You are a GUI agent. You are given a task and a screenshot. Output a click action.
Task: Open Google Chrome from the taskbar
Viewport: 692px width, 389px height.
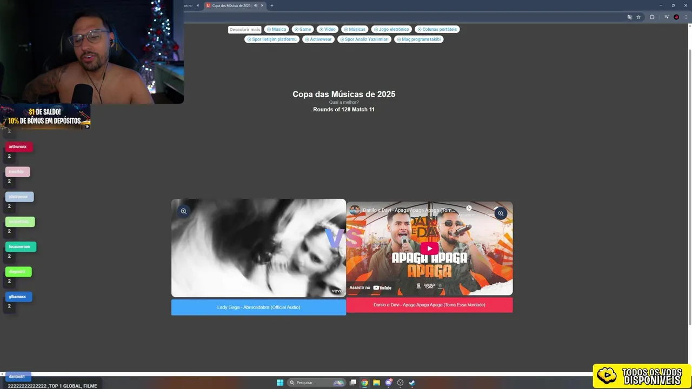[x=365, y=383]
